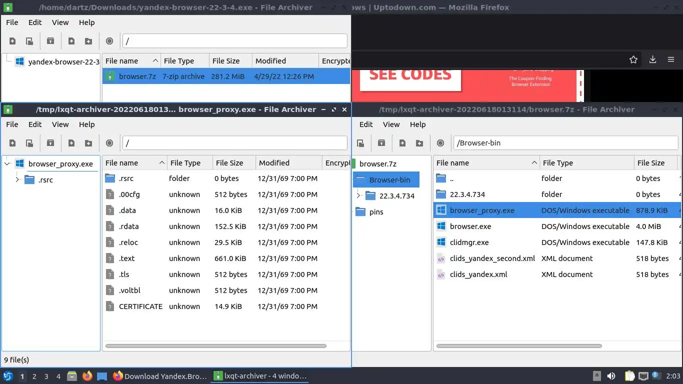Open file manager icon in panel
Image resolution: width=683 pixels, height=384 pixels.
[71, 376]
